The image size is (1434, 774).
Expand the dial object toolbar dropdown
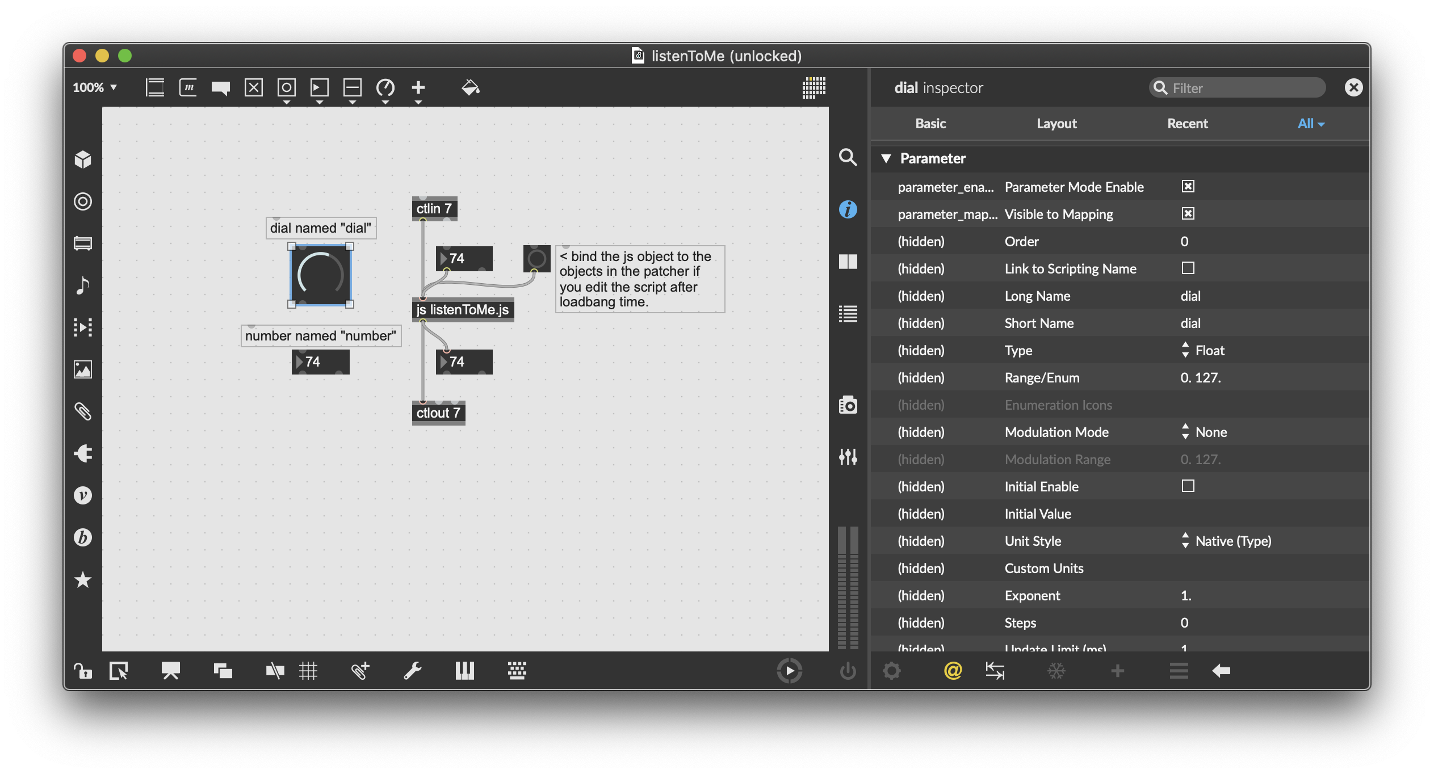[x=385, y=102]
